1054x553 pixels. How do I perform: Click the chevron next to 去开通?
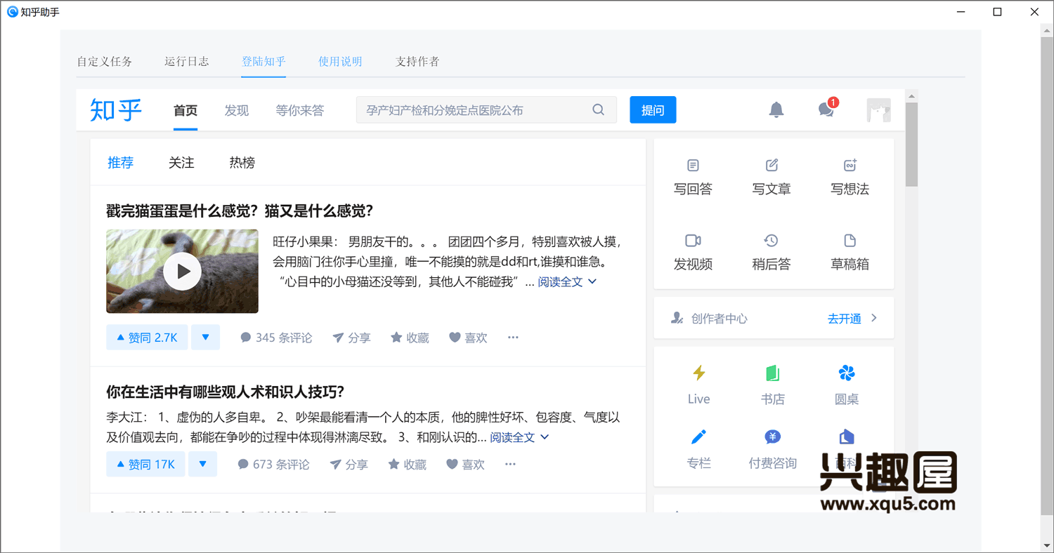(874, 318)
